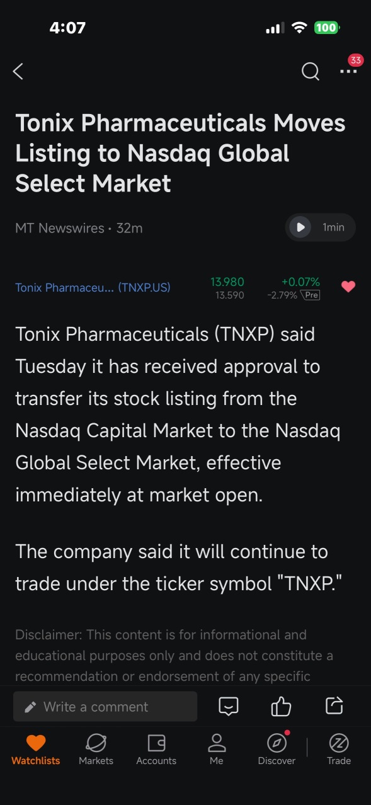The width and height of the screenshot is (371, 805).
Task: Tap the Pre market badge
Action: tap(311, 295)
